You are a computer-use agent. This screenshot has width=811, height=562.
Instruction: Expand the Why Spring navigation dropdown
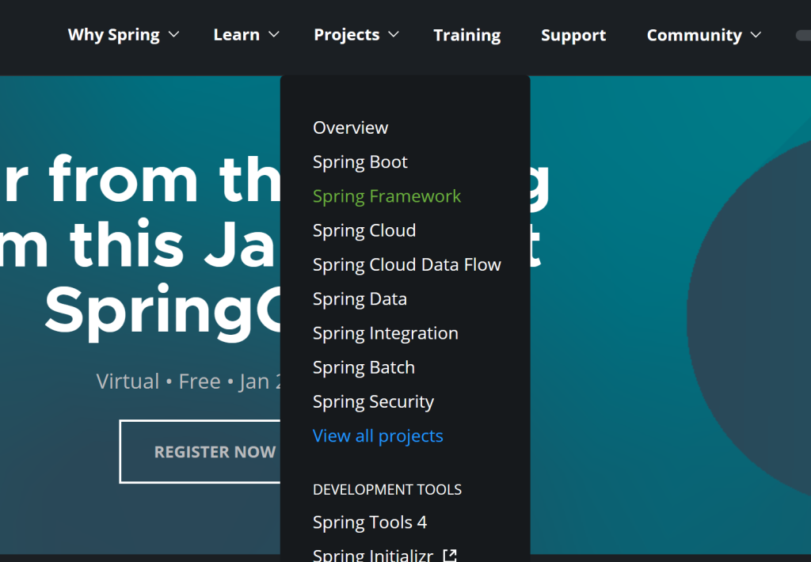click(123, 35)
